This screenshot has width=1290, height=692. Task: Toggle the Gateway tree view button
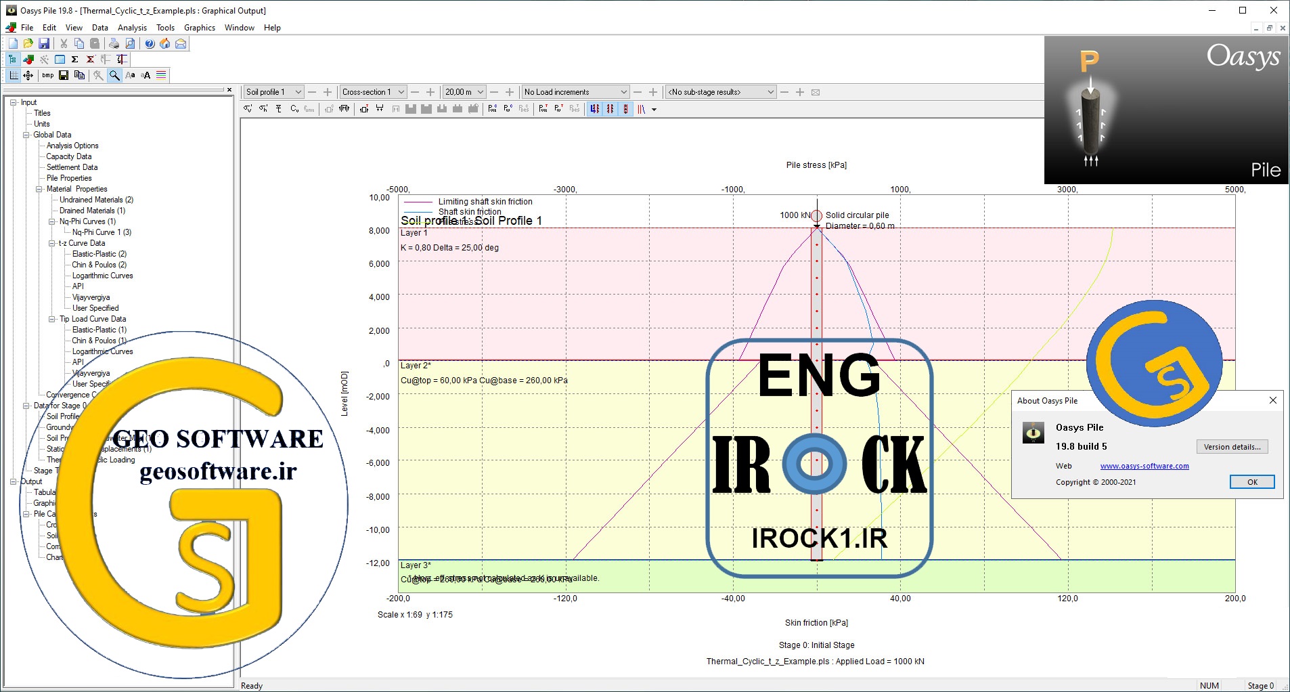[x=12, y=60]
